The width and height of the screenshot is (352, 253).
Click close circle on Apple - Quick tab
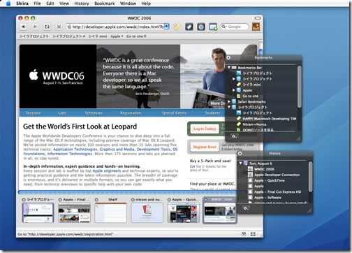169,200
